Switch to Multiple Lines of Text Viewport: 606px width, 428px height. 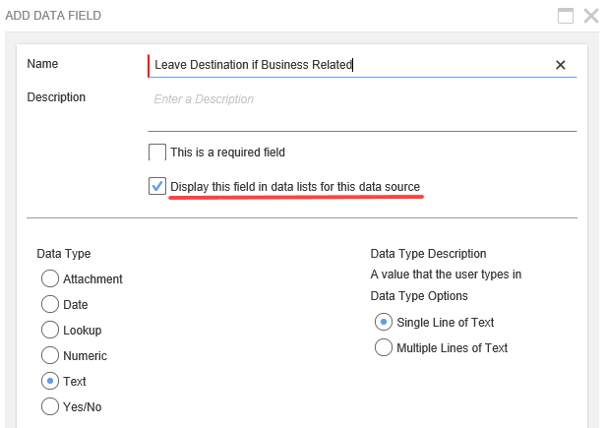tap(384, 348)
